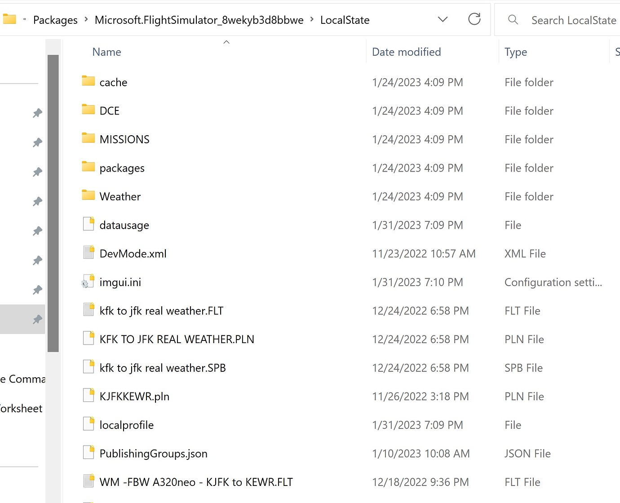Show hidden breadcrumb path levels

click(x=24, y=19)
